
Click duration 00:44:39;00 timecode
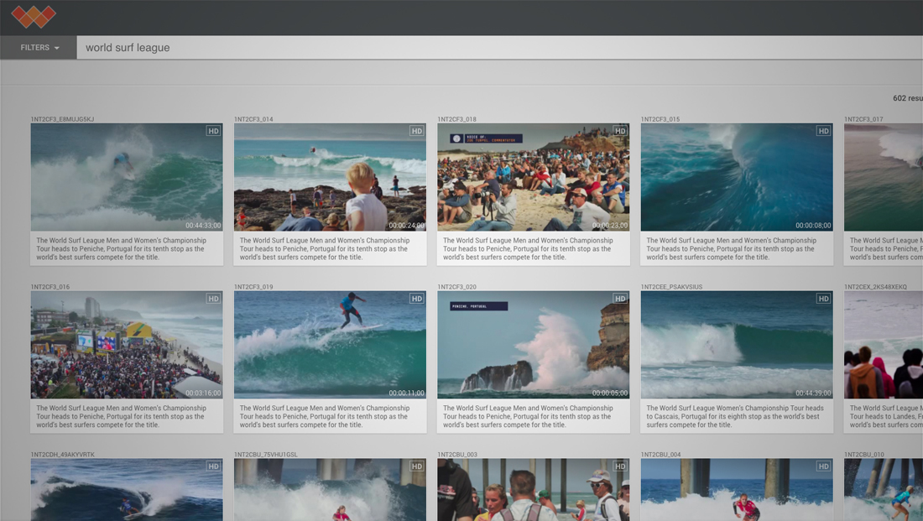[x=813, y=393]
